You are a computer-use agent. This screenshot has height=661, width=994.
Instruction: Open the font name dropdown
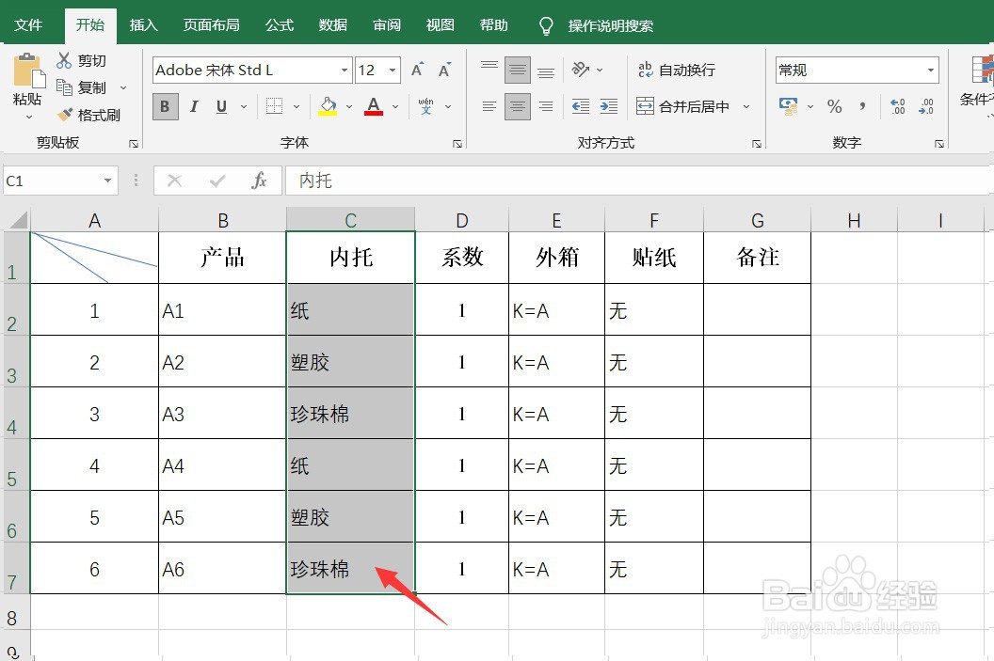point(345,71)
